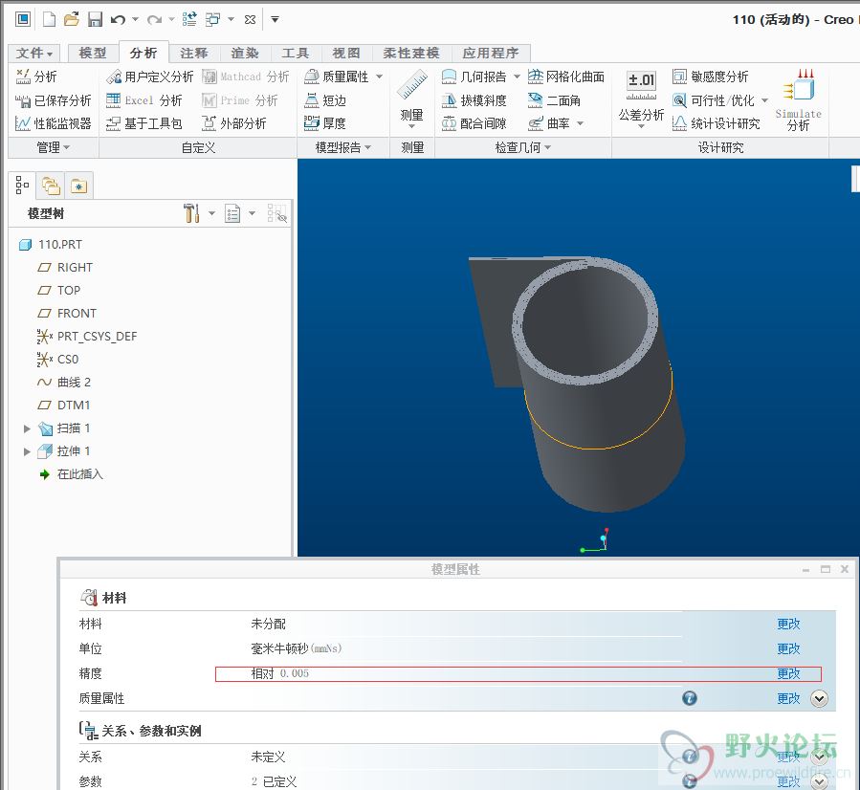Click the Redo arrow icon
This screenshot has height=790, width=860.
(x=154, y=20)
